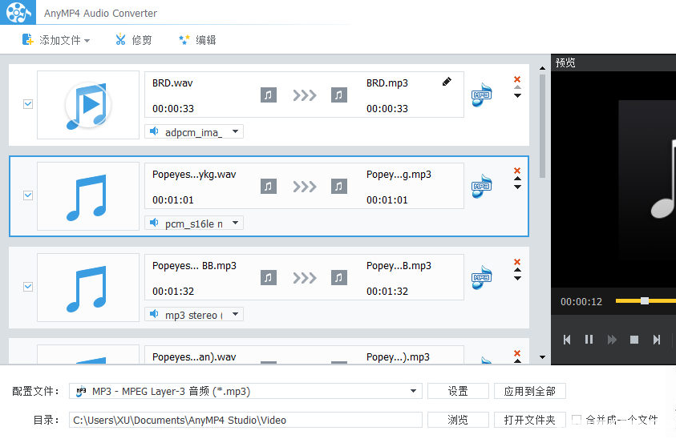Image resolution: width=676 pixels, height=447 pixels.
Task: Click the speaker icon beside mp3 stereo
Action: 154,313
